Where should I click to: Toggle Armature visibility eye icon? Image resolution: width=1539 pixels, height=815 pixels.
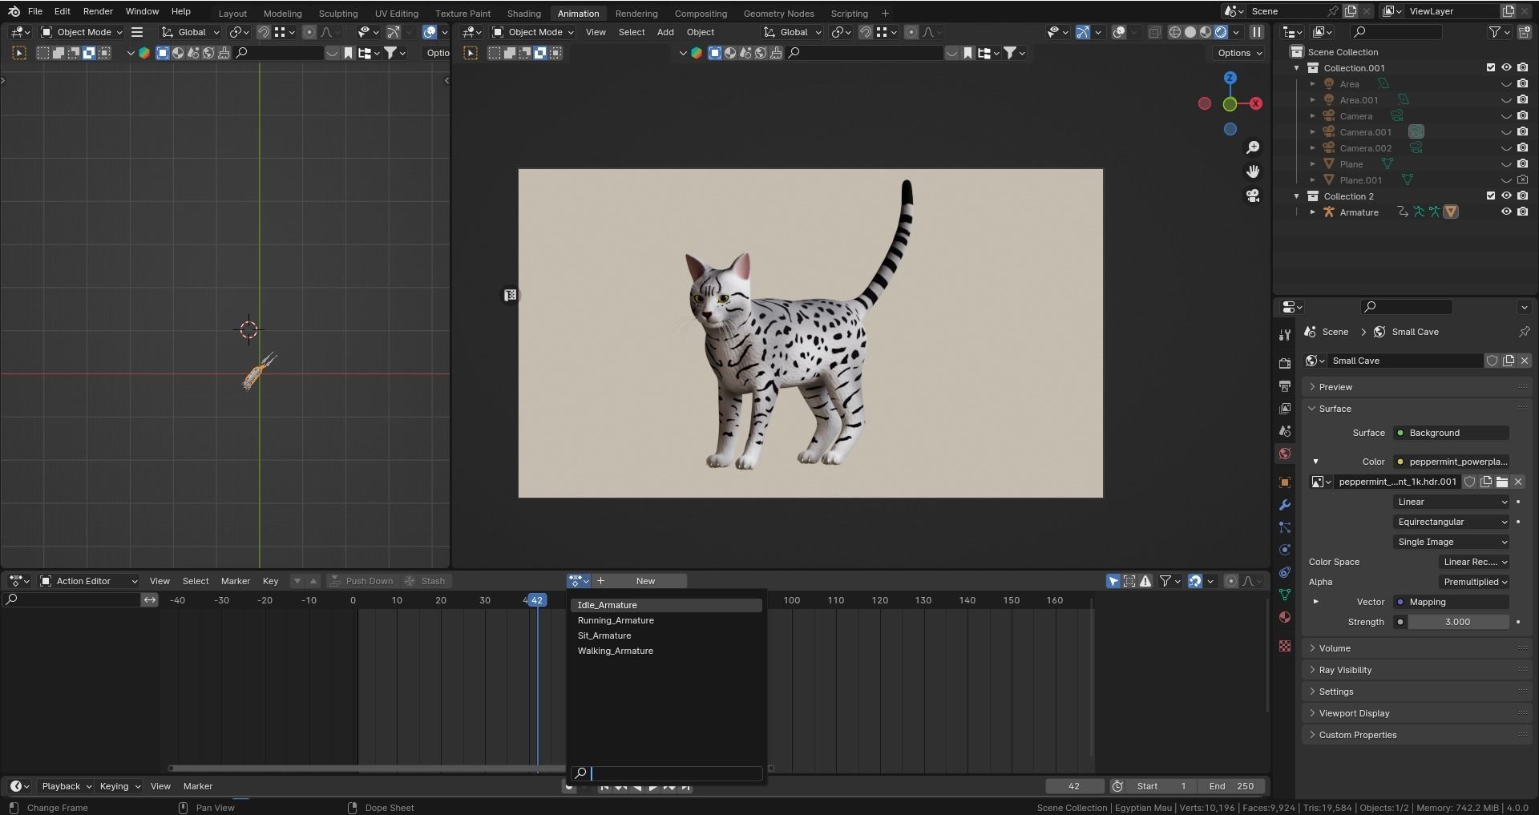point(1506,212)
